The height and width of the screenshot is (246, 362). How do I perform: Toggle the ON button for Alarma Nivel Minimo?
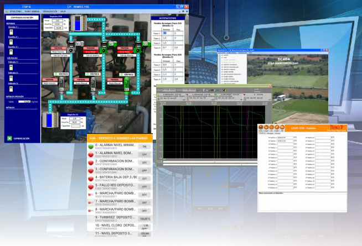coord(144,146)
